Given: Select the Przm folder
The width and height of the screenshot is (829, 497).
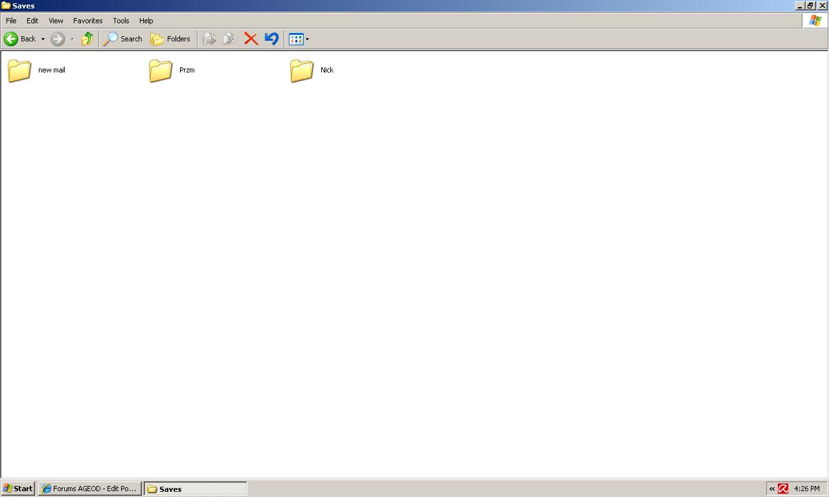Looking at the screenshot, I should (x=161, y=71).
